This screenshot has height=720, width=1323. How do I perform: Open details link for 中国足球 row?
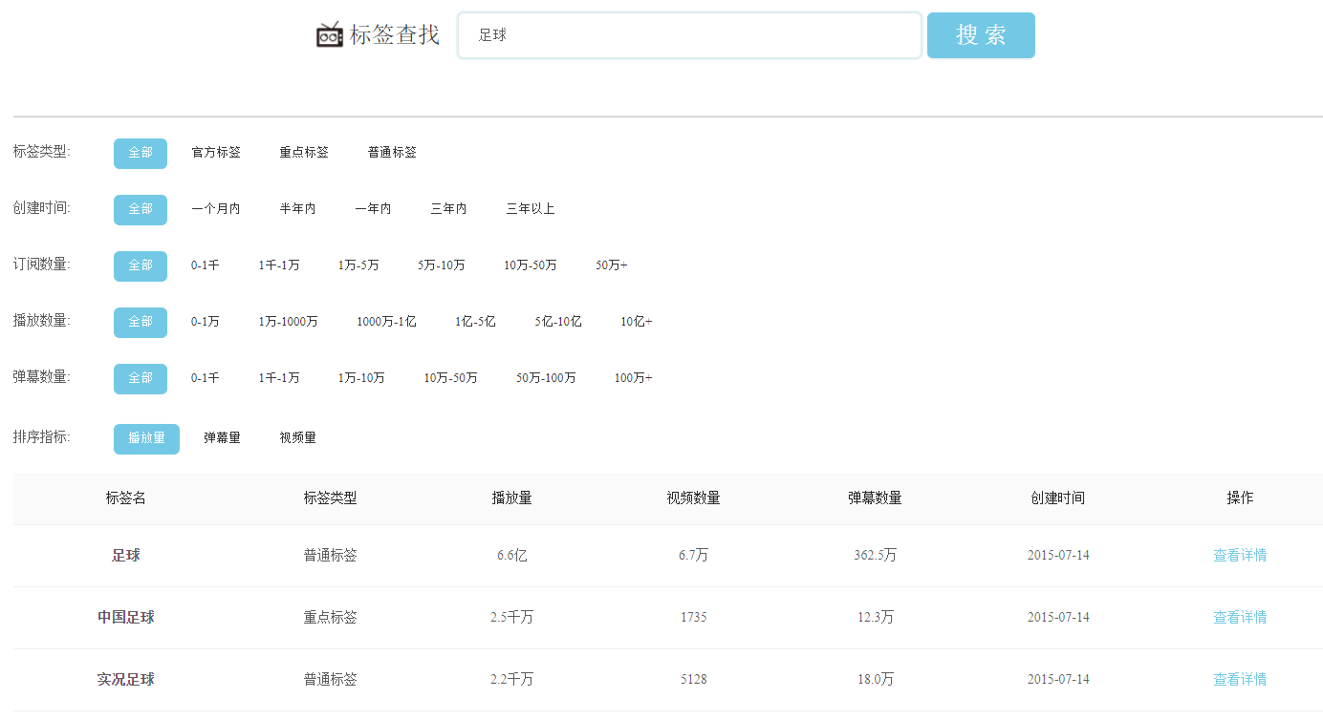pos(1240,618)
